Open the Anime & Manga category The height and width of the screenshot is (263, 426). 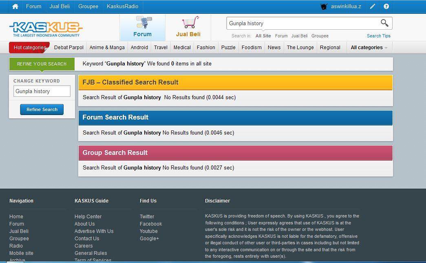pyautogui.click(x=107, y=48)
